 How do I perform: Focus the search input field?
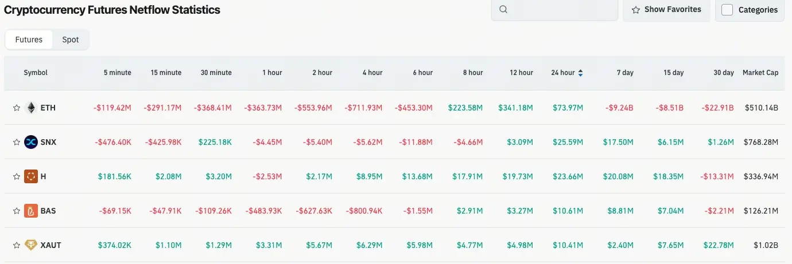pos(554,10)
